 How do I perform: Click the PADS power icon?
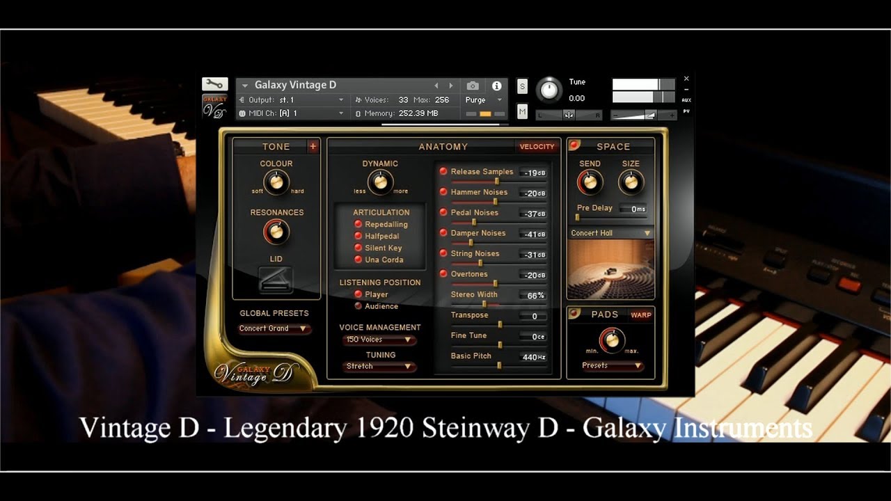(574, 314)
